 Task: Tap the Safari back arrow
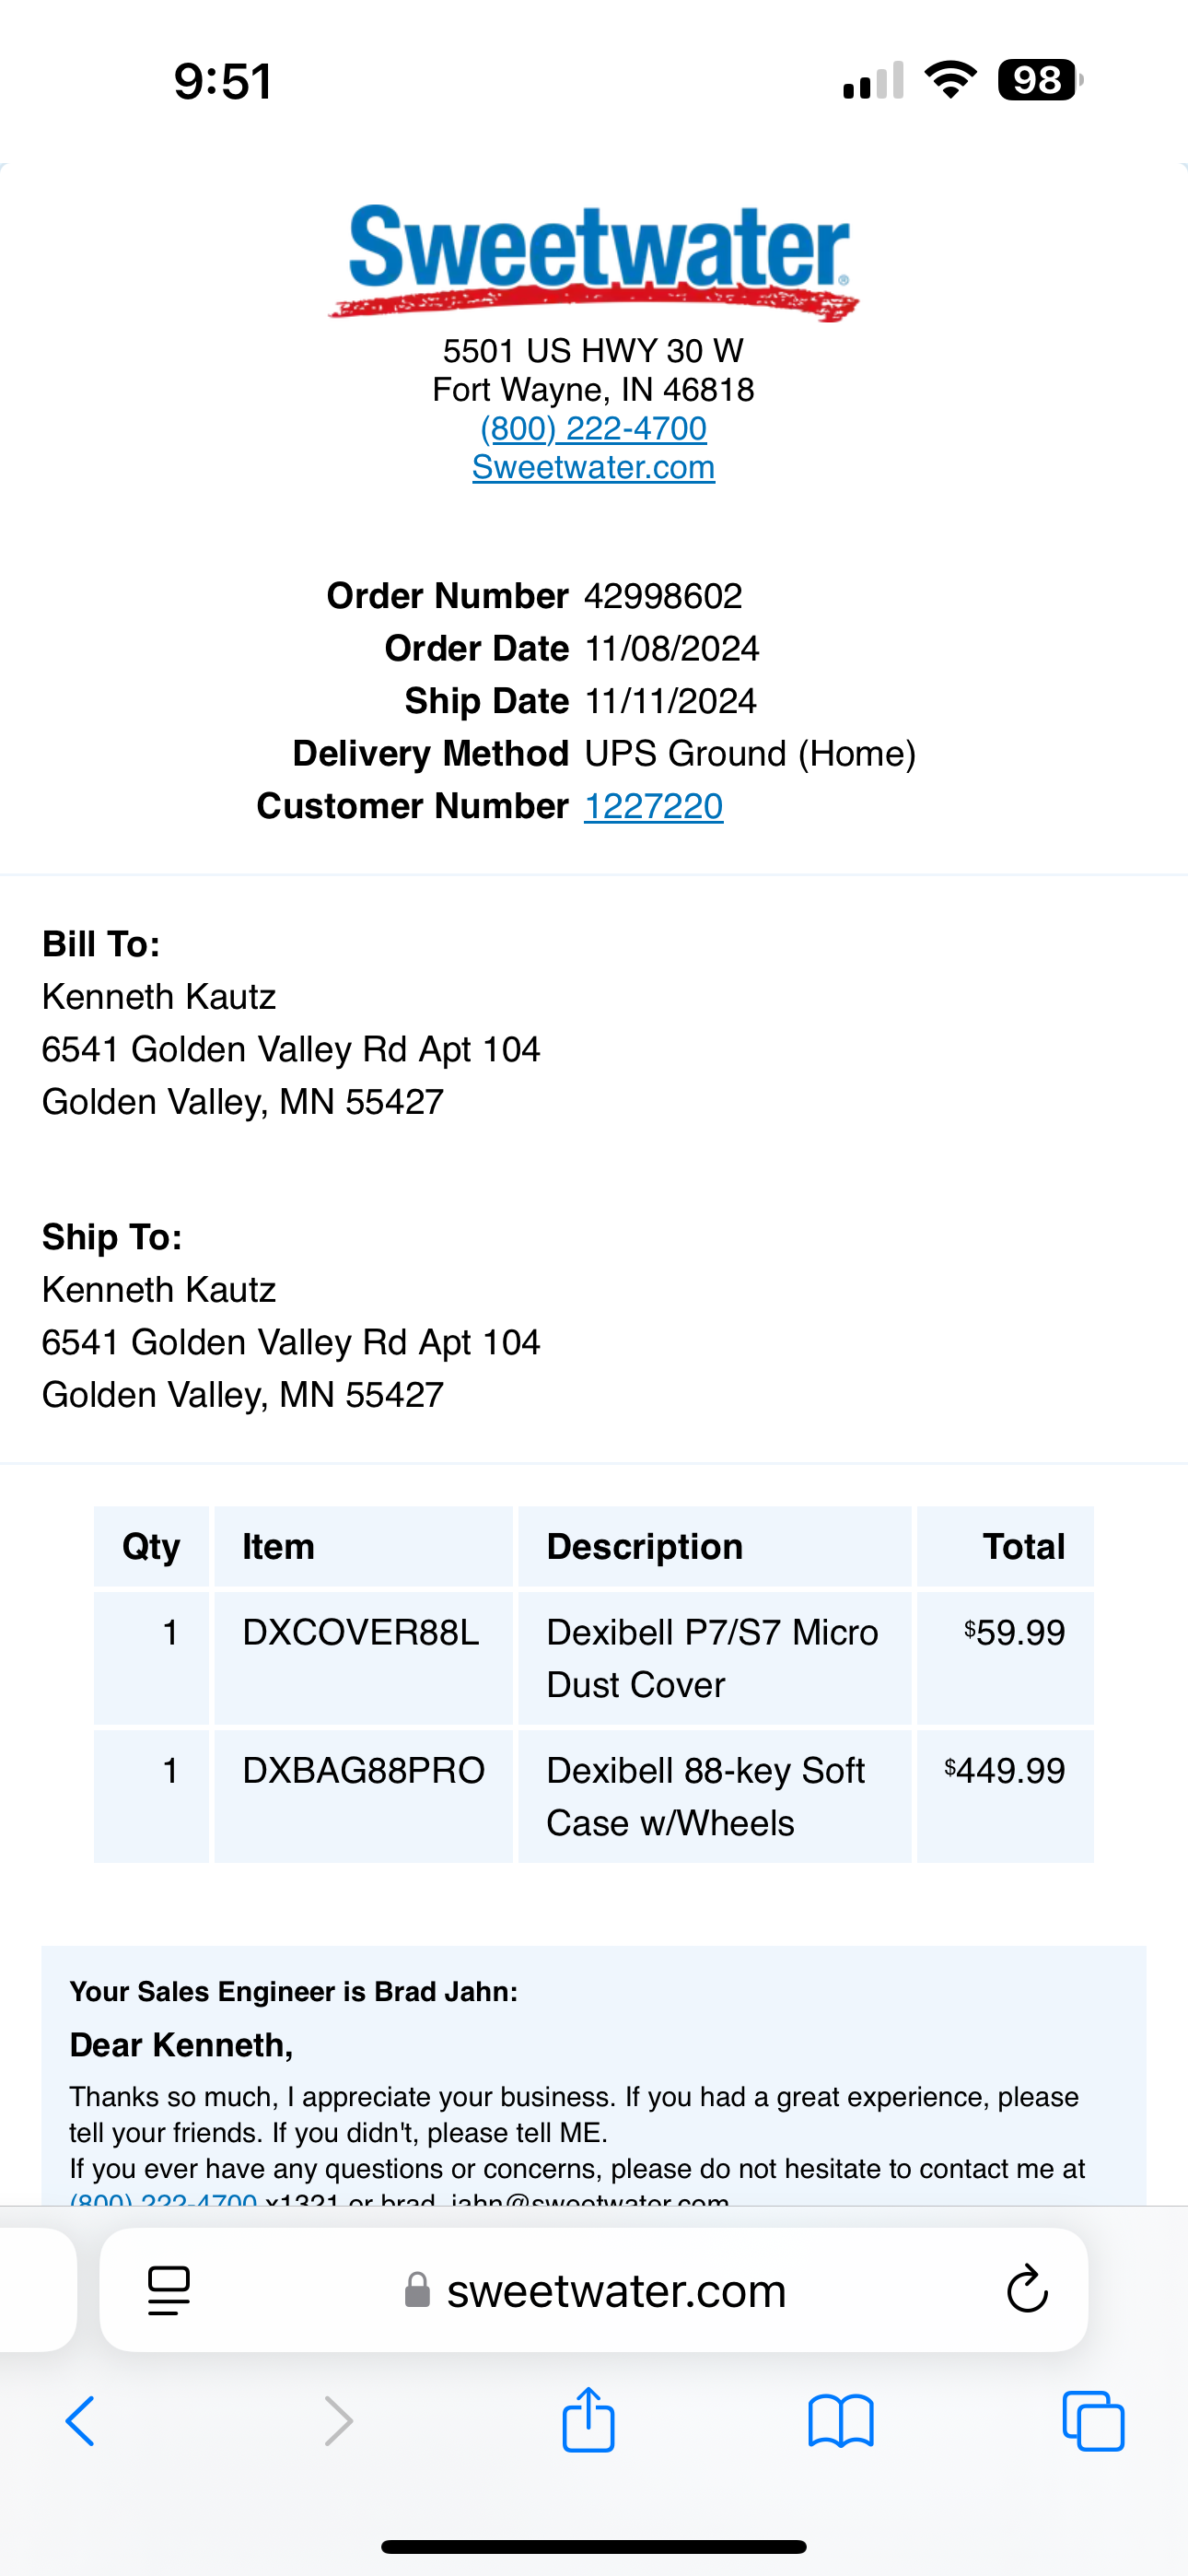click(80, 2421)
